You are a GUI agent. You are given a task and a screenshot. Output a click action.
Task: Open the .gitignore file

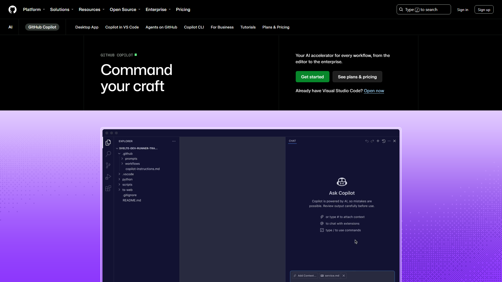tap(130, 195)
